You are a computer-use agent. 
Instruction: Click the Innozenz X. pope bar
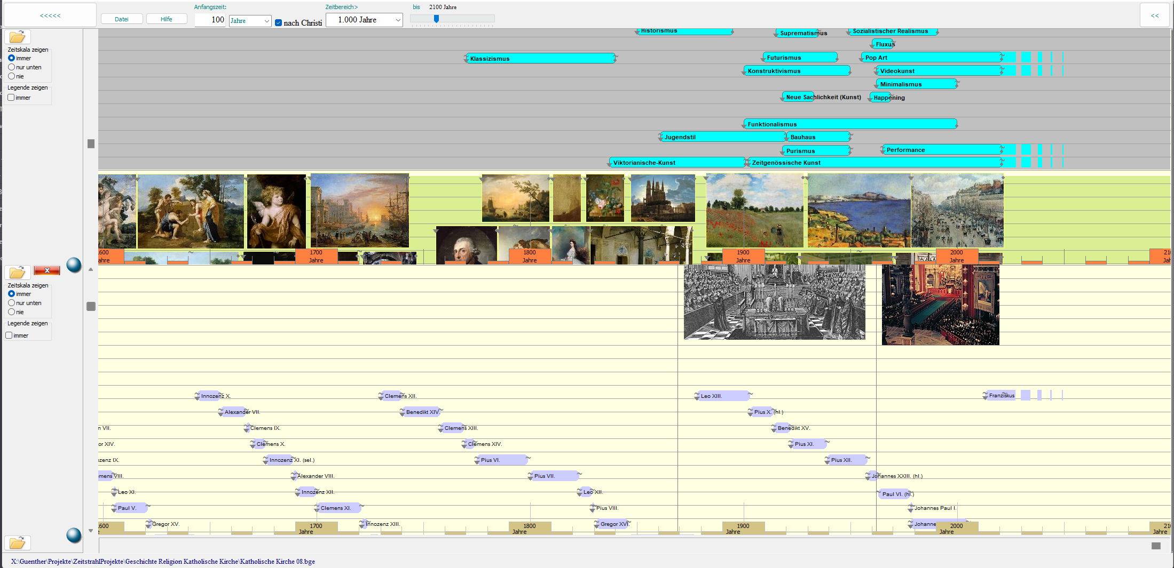pyautogui.click(x=209, y=396)
